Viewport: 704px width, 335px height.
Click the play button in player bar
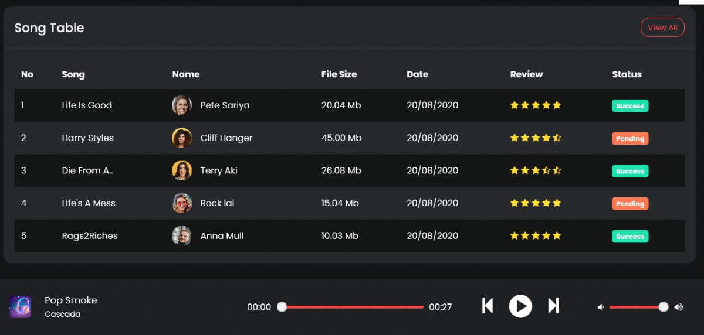[x=520, y=306]
